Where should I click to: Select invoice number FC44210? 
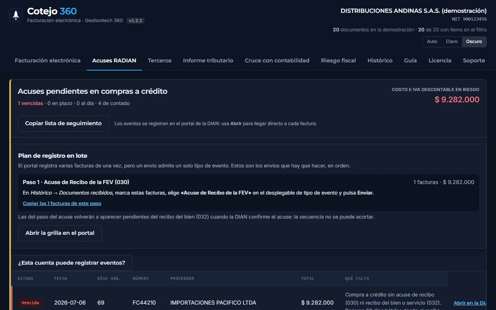(144, 303)
